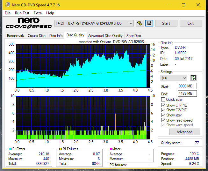Screen dimensions: 208x171
Task: Toggle the Quick scan checkbox
Action: tap(163, 100)
